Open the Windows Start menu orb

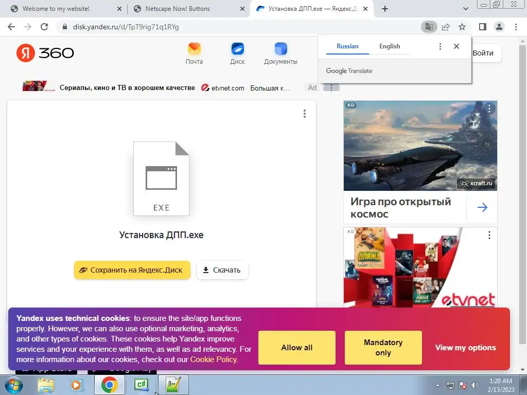[14, 385]
